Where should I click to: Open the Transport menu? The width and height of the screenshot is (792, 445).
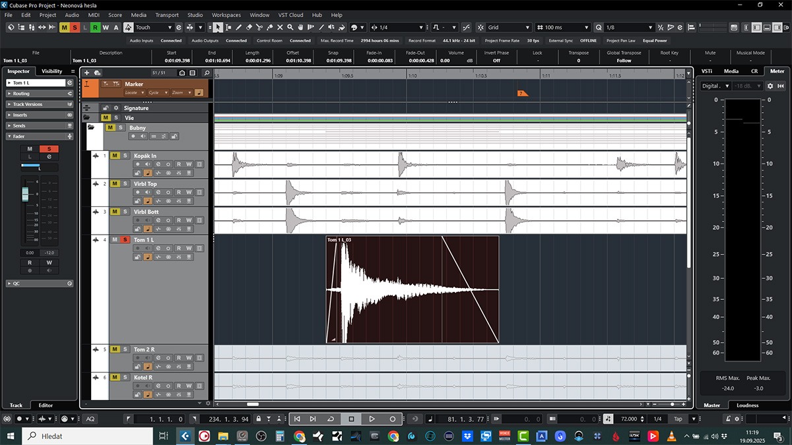pyautogui.click(x=167, y=15)
